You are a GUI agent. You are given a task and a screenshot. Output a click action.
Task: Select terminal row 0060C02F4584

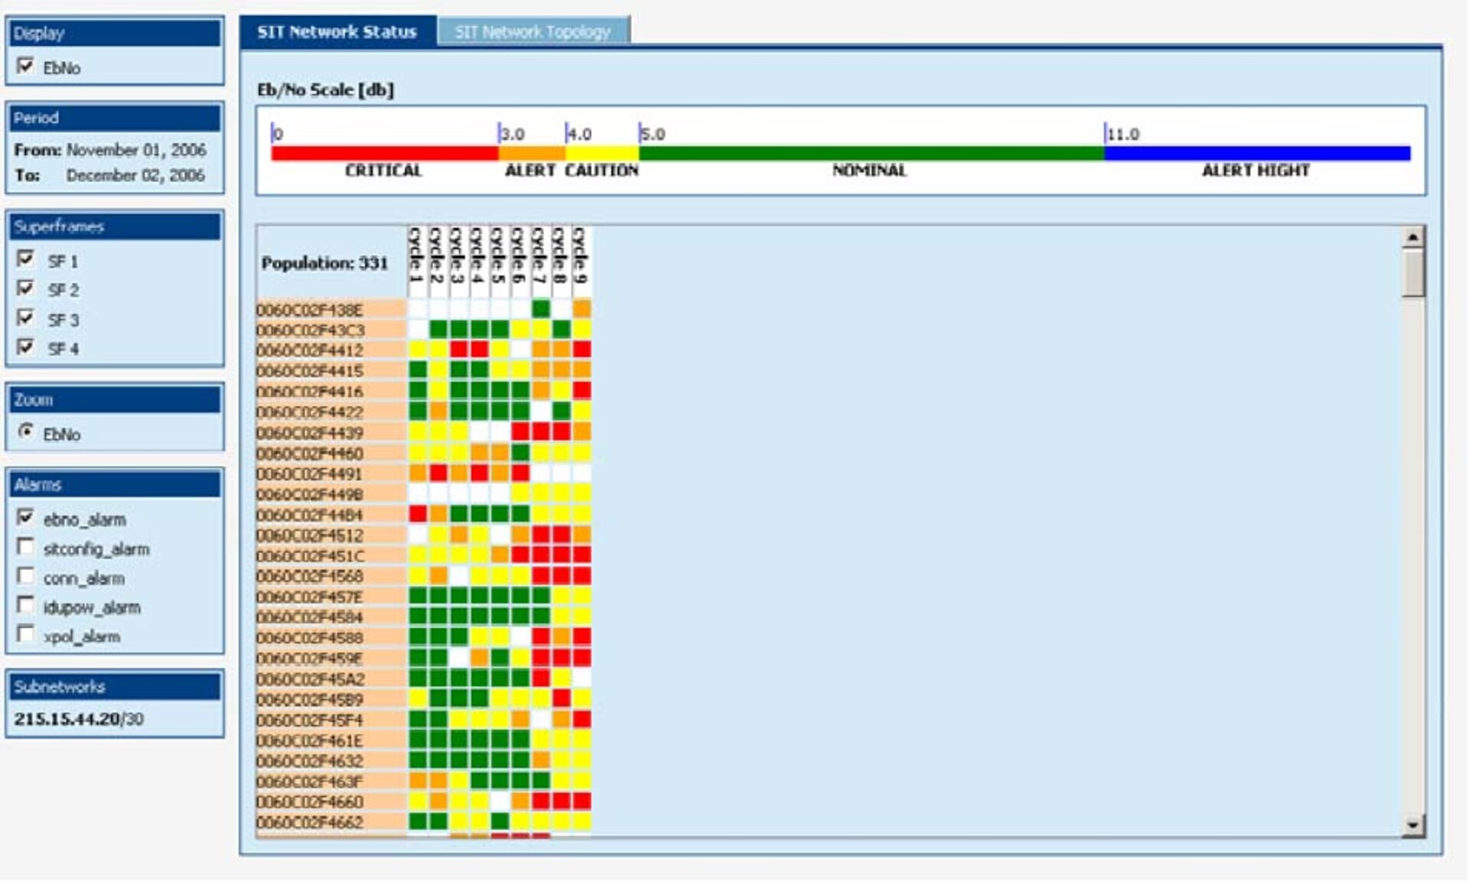(x=331, y=617)
